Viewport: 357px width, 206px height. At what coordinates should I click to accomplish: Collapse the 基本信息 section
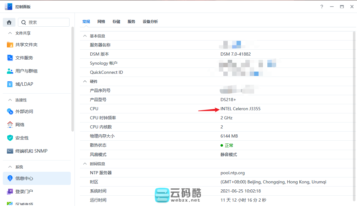pyautogui.click(x=85, y=36)
